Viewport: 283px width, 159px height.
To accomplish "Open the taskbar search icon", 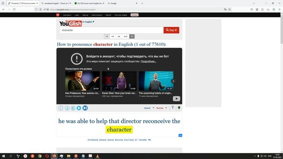I will 11,156.
